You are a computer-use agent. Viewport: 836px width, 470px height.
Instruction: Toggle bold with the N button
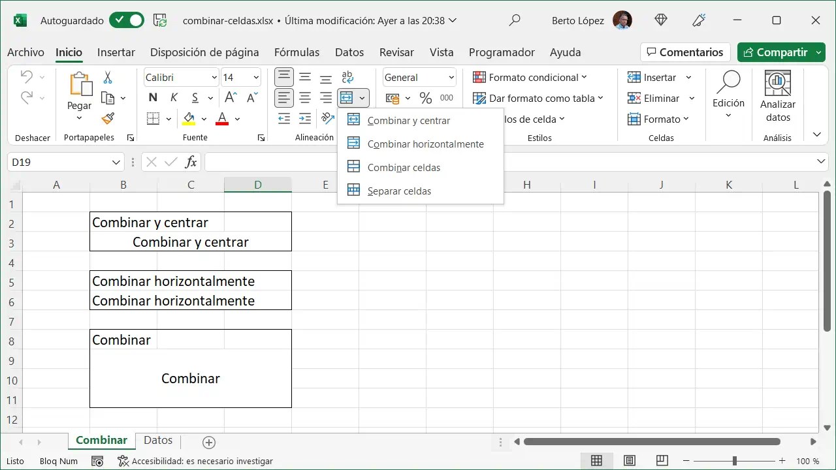tap(152, 97)
